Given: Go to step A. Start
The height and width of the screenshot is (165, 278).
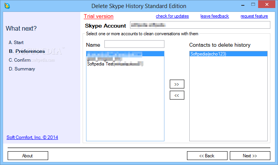Looking at the screenshot, I should [x=16, y=42].
